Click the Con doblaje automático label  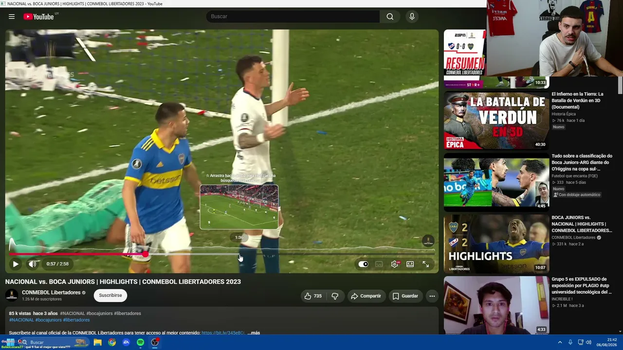tap(577, 195)
